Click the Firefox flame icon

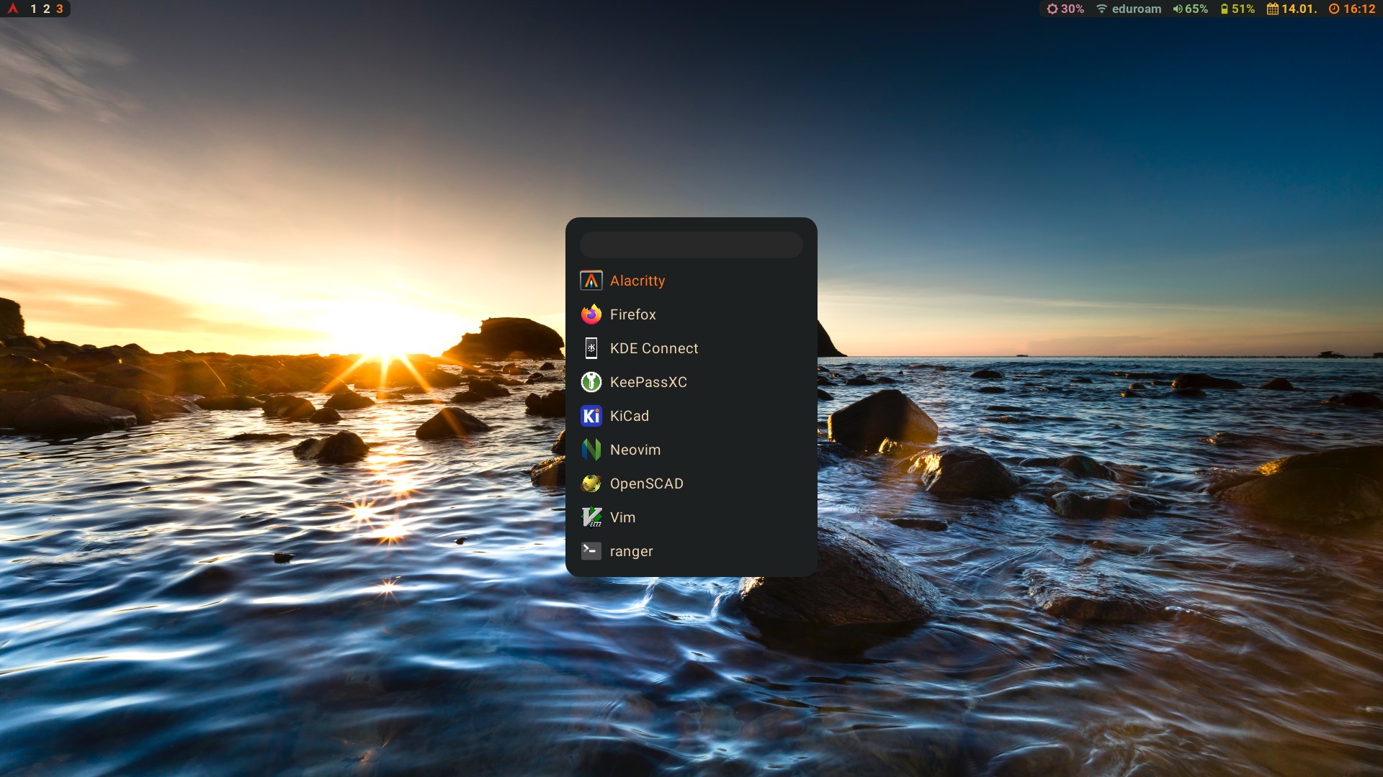(x=591, y=314)
